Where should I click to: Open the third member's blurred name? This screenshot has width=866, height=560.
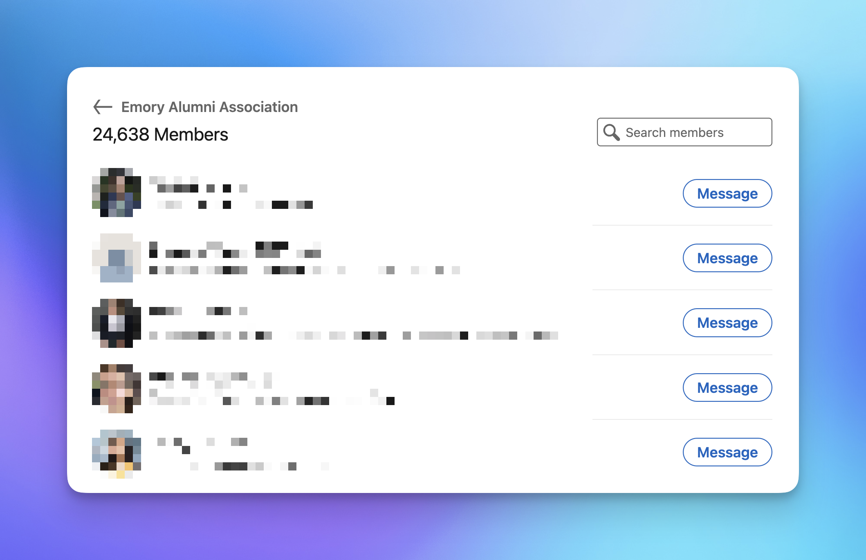pyautogui.click(x=198, y=311)
